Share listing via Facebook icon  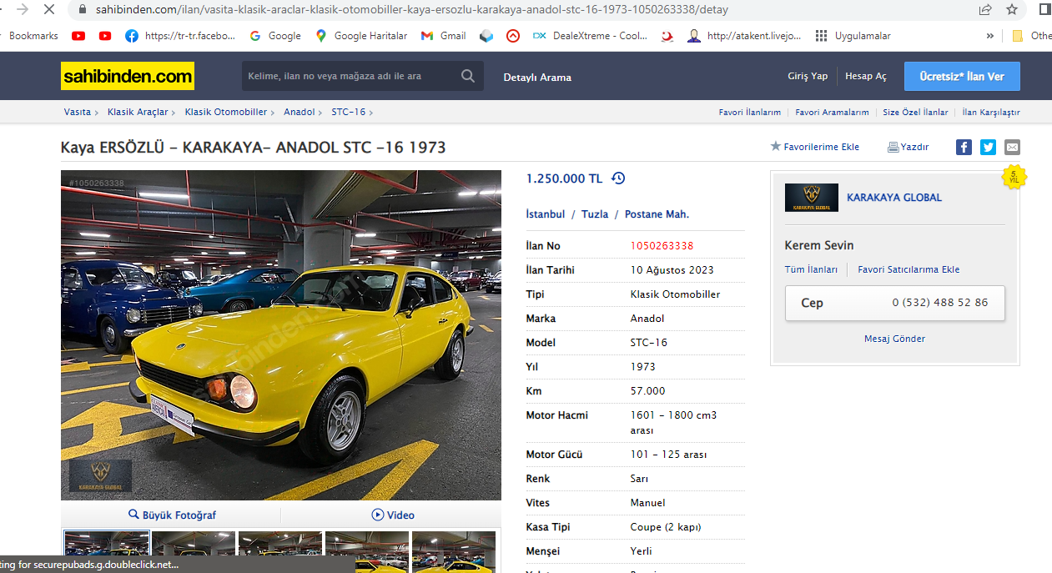[x=964, y=147]
